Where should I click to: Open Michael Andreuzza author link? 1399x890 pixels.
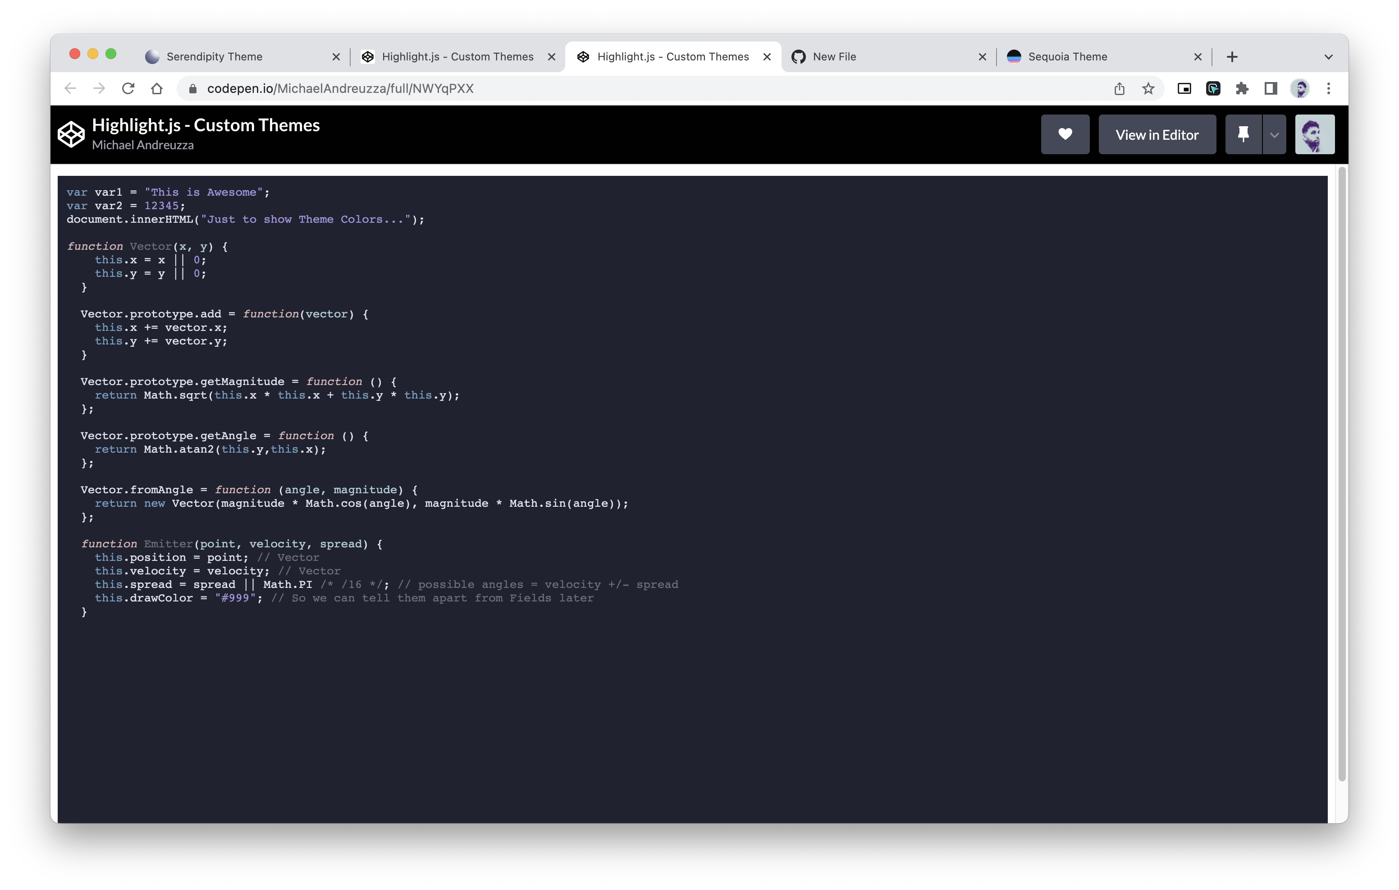(x=142, y=145)
